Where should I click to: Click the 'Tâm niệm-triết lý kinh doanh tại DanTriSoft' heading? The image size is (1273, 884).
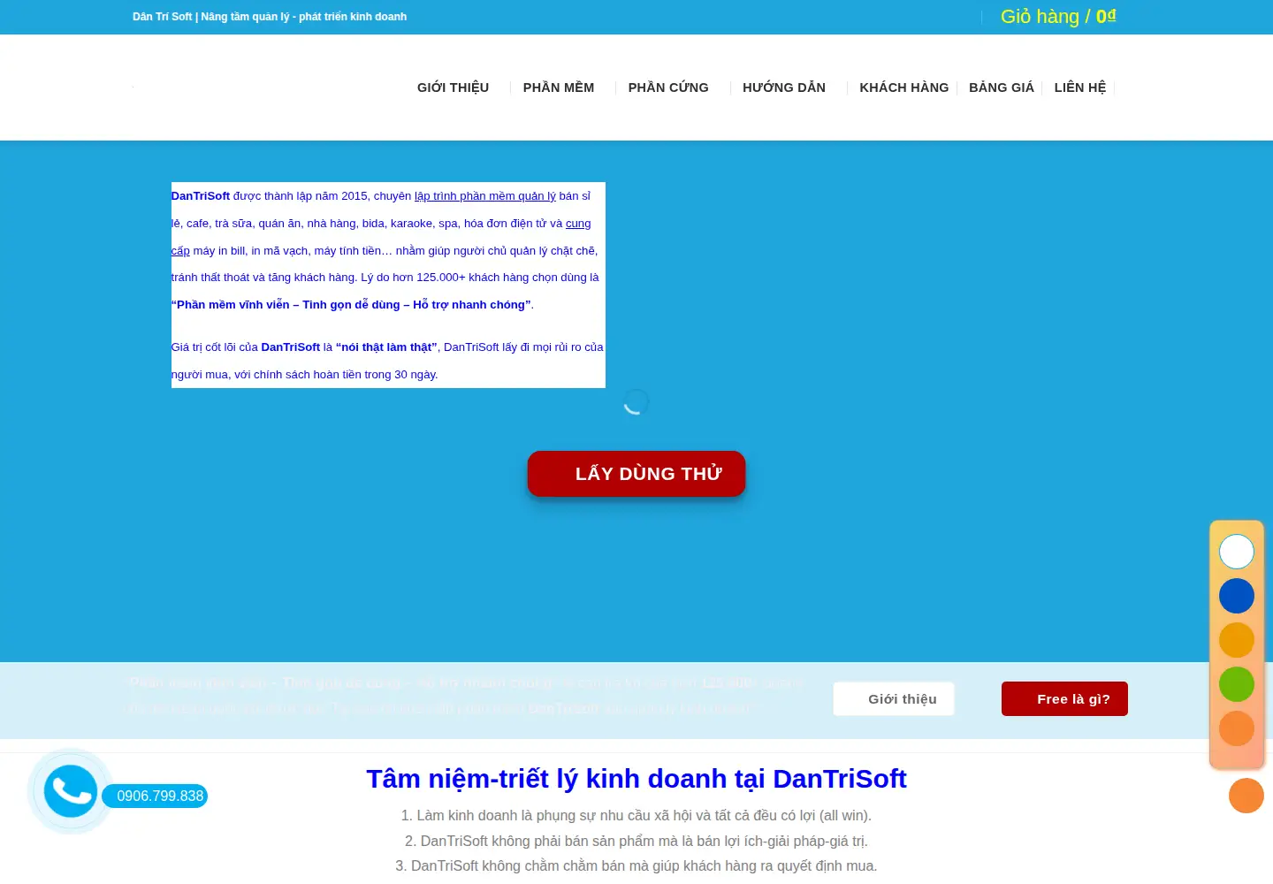636,779
